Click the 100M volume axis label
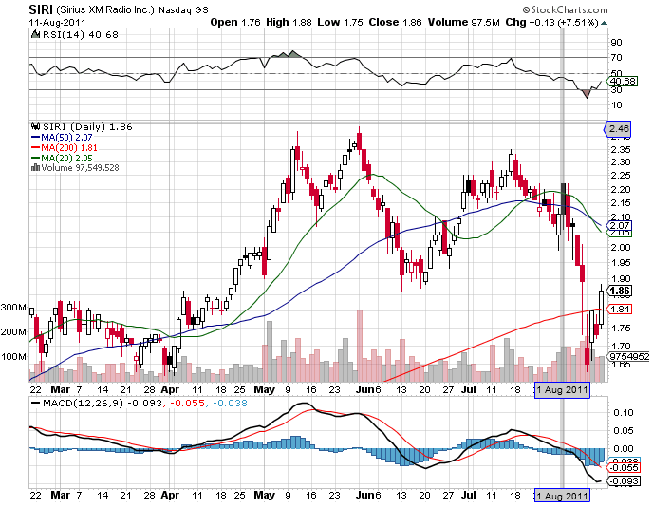The height and width of the screenshot is (508, 653). click(13, 356)
